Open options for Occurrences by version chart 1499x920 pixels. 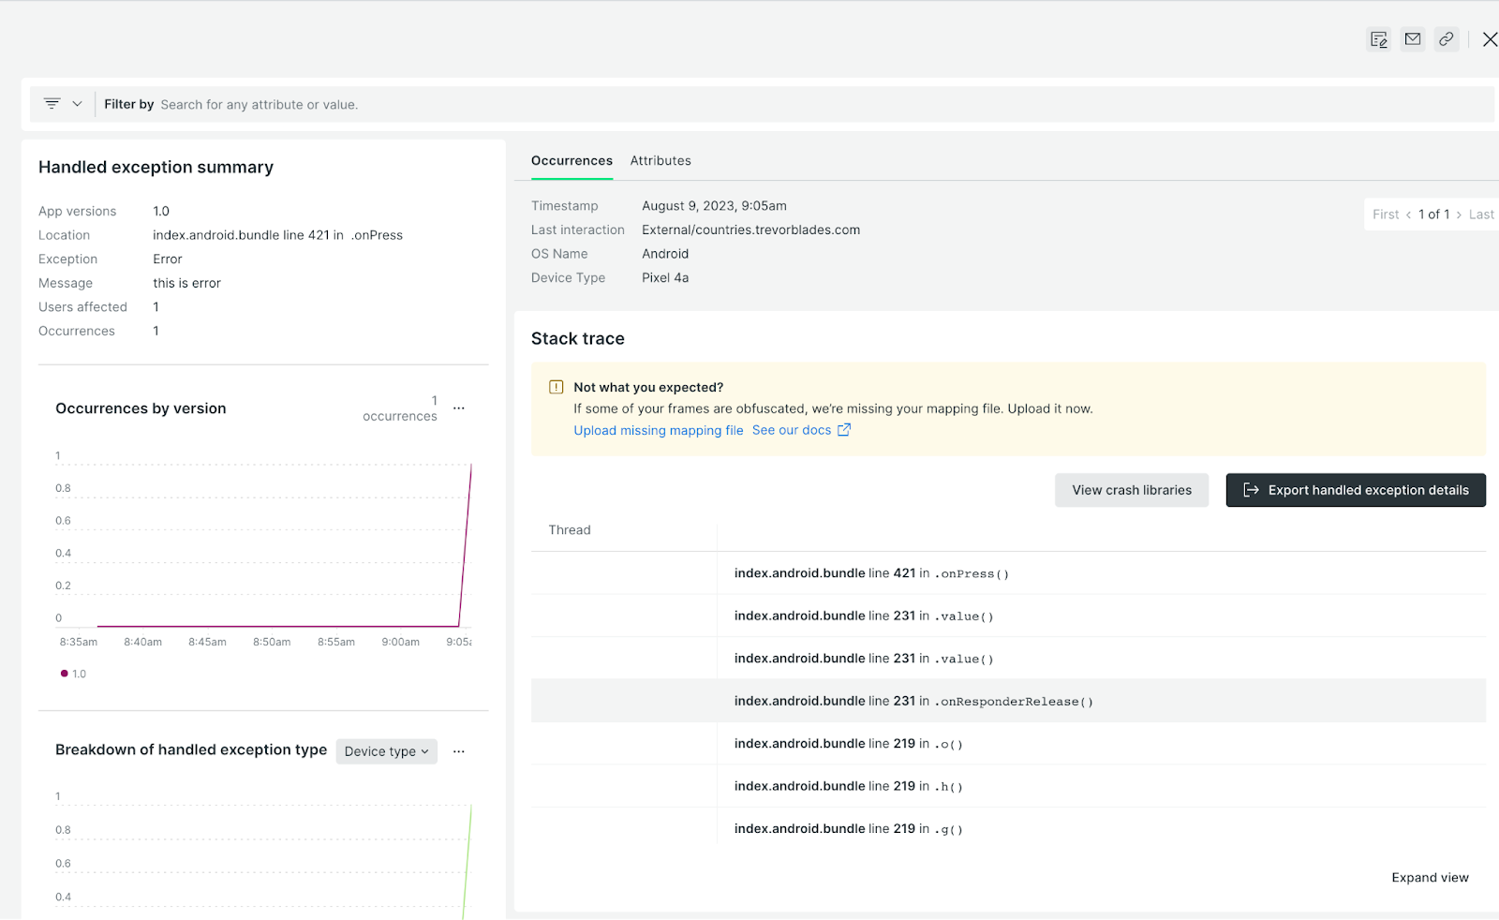point(458,408)
